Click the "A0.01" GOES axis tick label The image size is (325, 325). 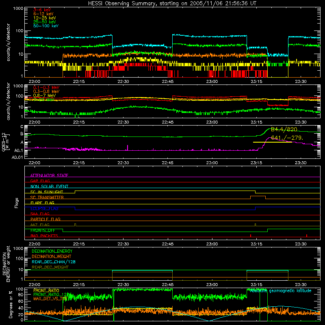coord(17,157)
